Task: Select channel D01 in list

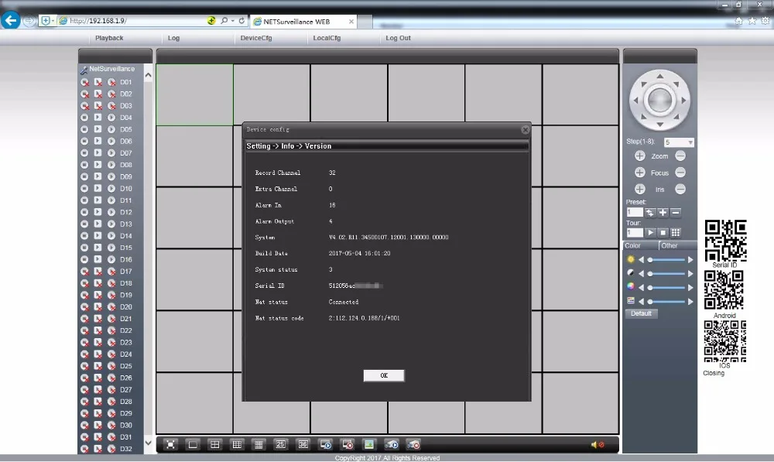Action: (126, 82)
